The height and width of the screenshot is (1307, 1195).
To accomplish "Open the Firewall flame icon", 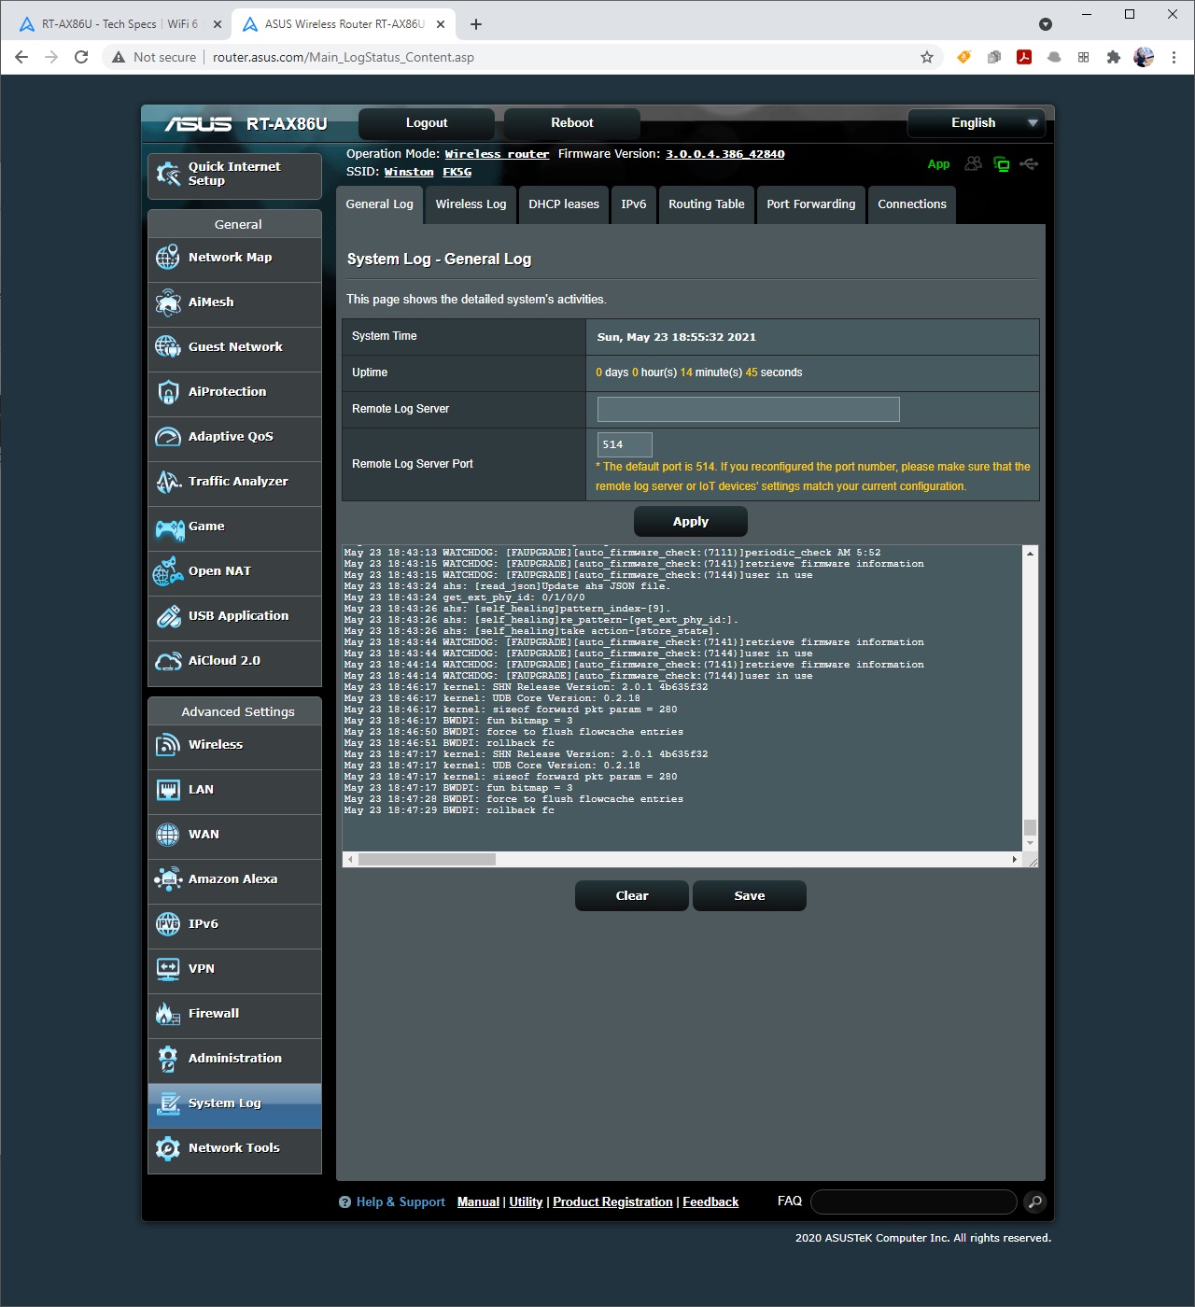I will click(x=168, y=1014).
